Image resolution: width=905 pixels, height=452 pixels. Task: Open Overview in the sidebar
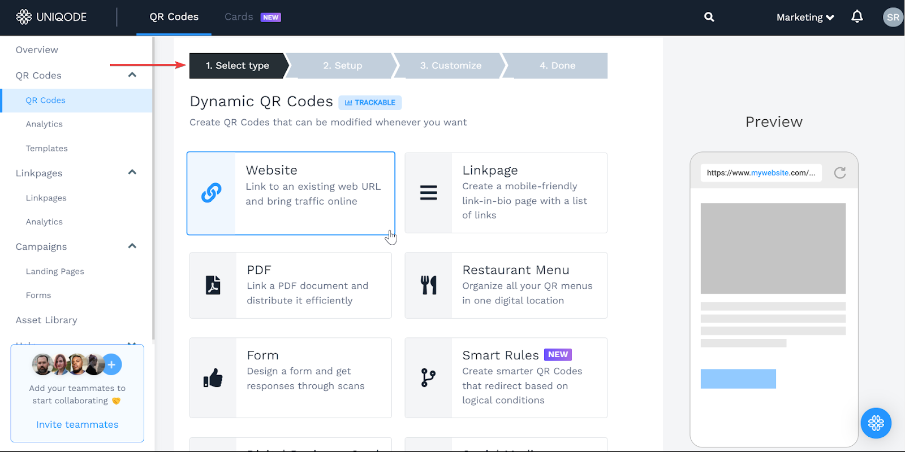(37, 50)
